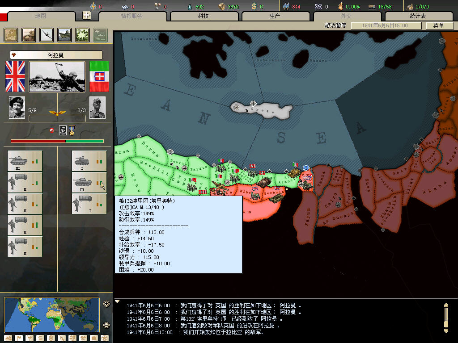Collapse the message log triangle
The height and width of the screenshot is (343, 458).
(x=117, y=301)
